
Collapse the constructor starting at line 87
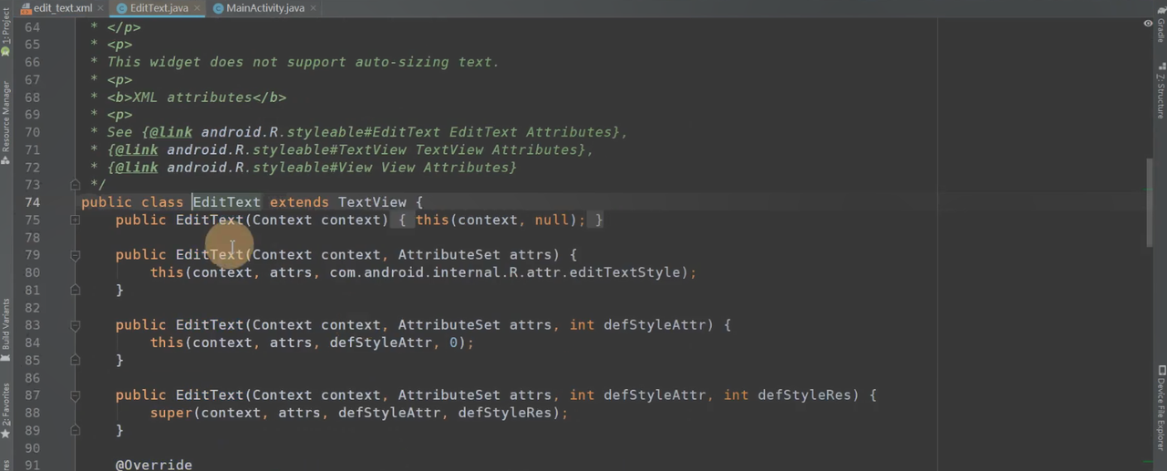pos(76,395)
